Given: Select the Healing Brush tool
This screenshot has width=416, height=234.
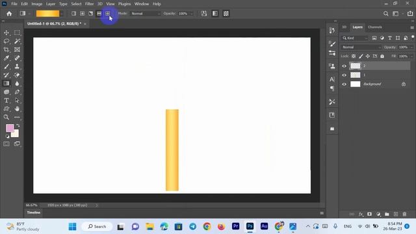Looking at the screenshot, I should (17, 58).
